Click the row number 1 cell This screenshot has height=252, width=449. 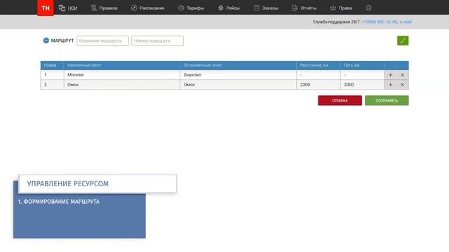[52, 75]
